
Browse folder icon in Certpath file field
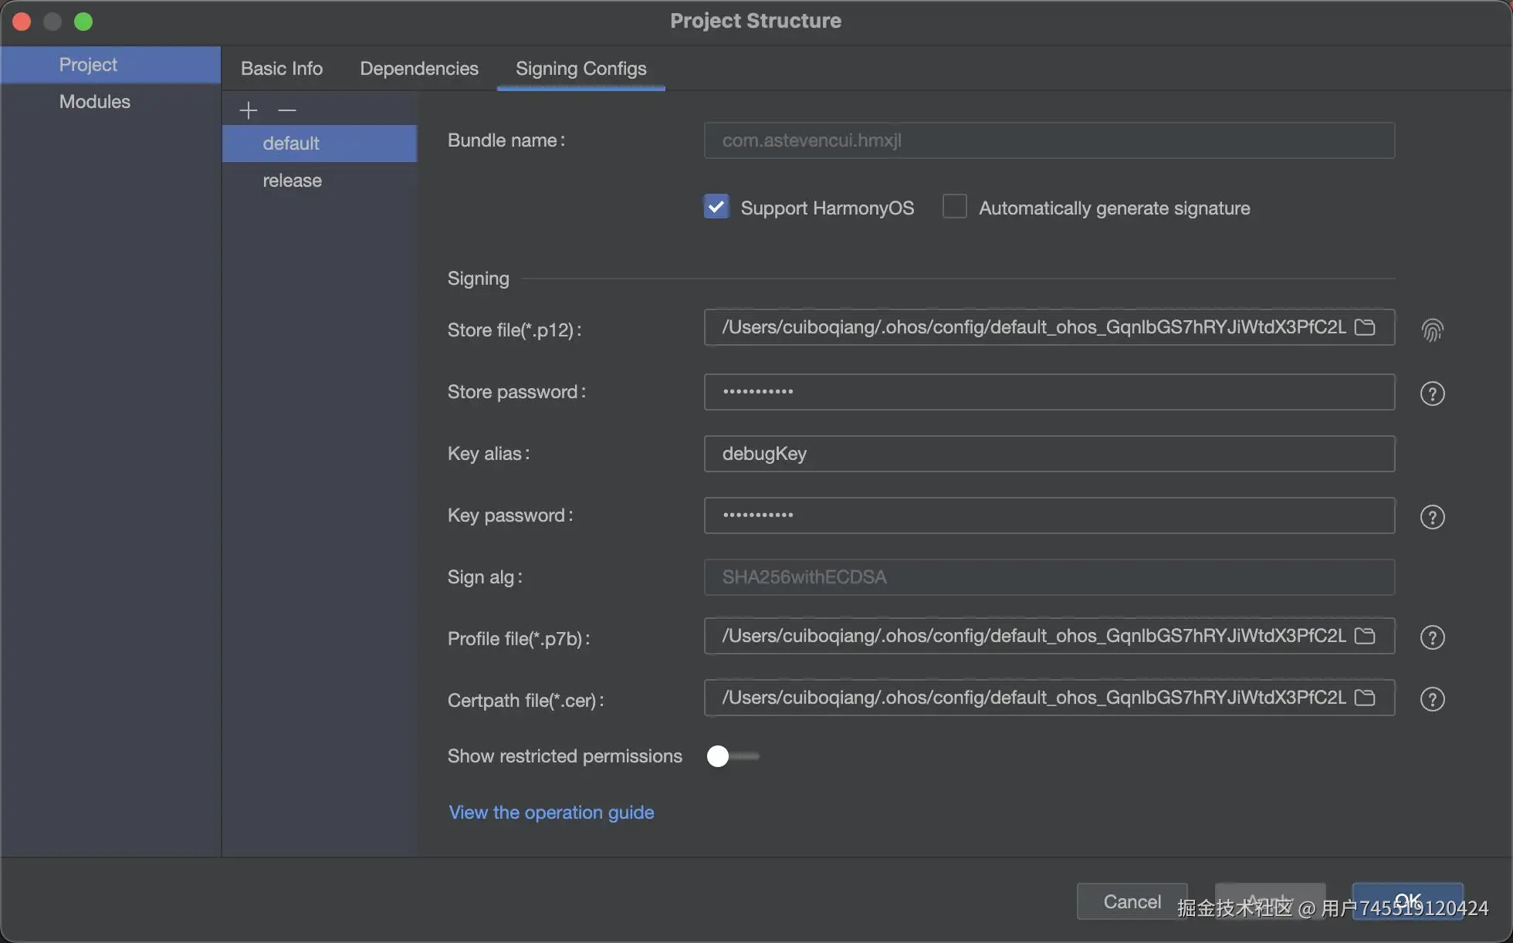click(x=1365, y=698)
